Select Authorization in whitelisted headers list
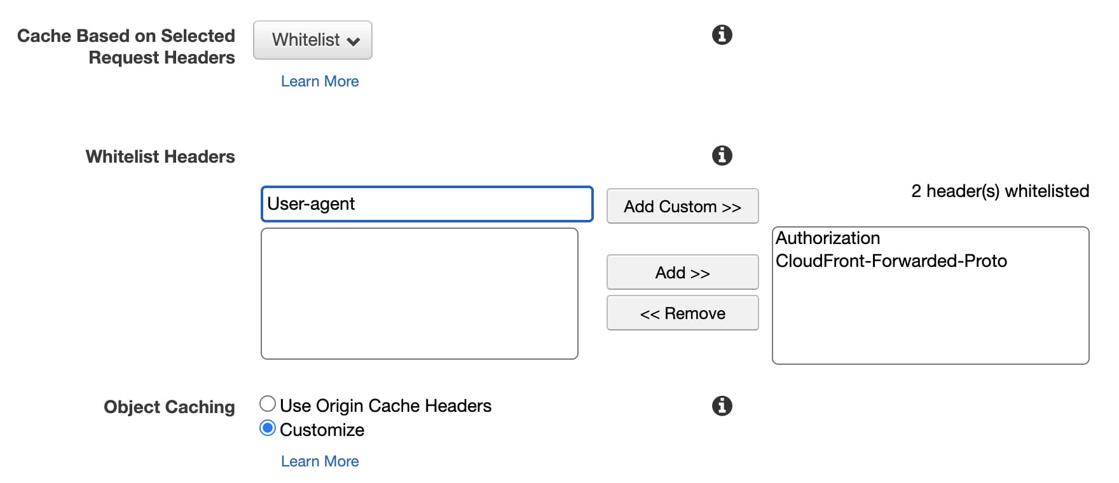 tap(828, 238)
